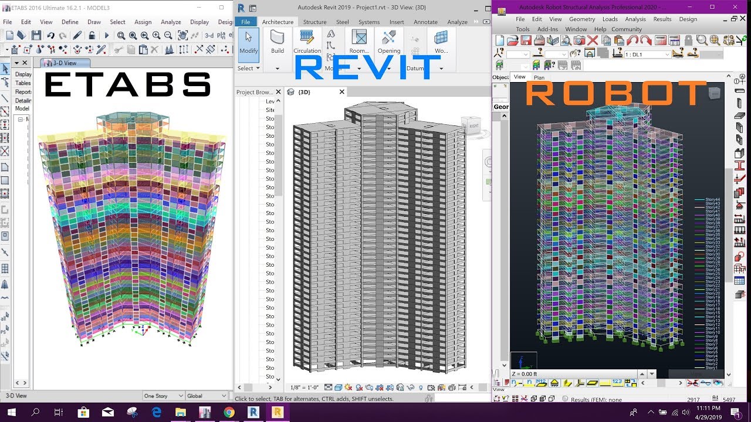Print from Robot toolbar printer icon
The width and height of the screenshot is (751, 422).
(539, 40)
